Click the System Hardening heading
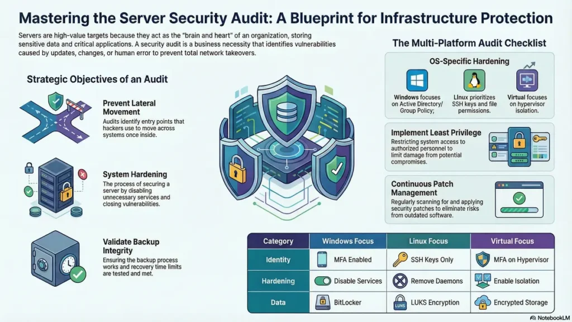The height and width of the screenshot is (322, 572). point(135,174)
